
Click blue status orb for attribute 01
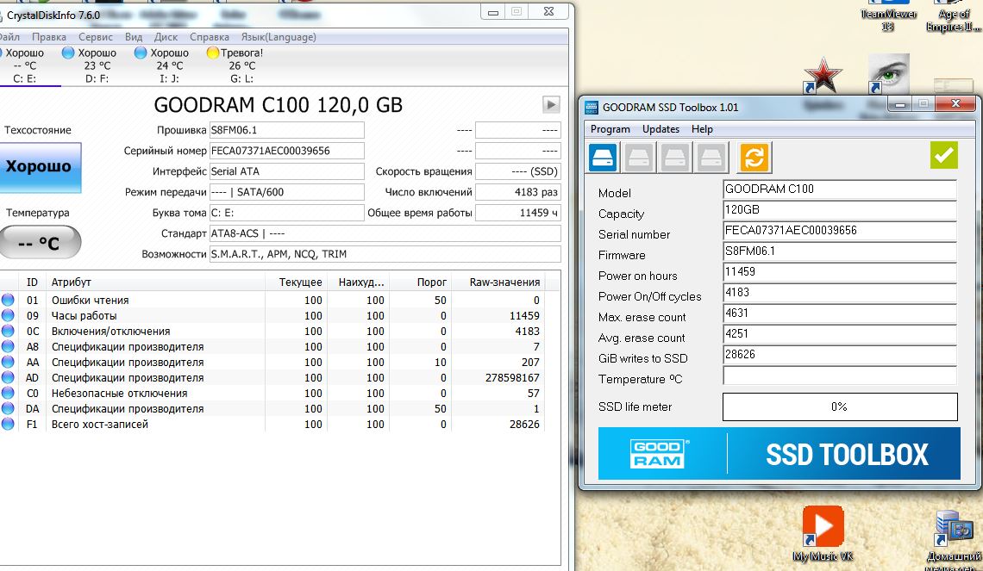tap(8, 300)
